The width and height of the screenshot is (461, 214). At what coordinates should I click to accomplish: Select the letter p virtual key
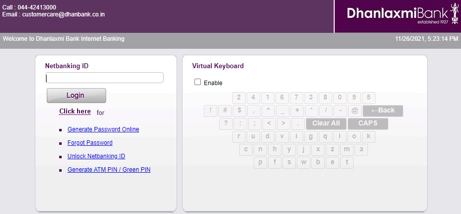(260, 163)
